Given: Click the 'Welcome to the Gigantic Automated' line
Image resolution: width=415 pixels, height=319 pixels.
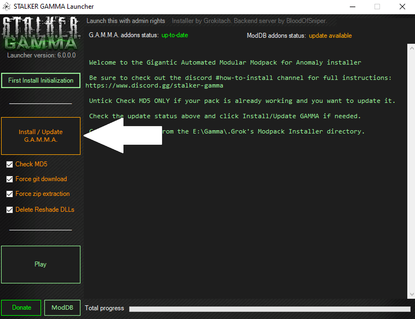Looking at the screenshot, I should (x=225, y=63).
